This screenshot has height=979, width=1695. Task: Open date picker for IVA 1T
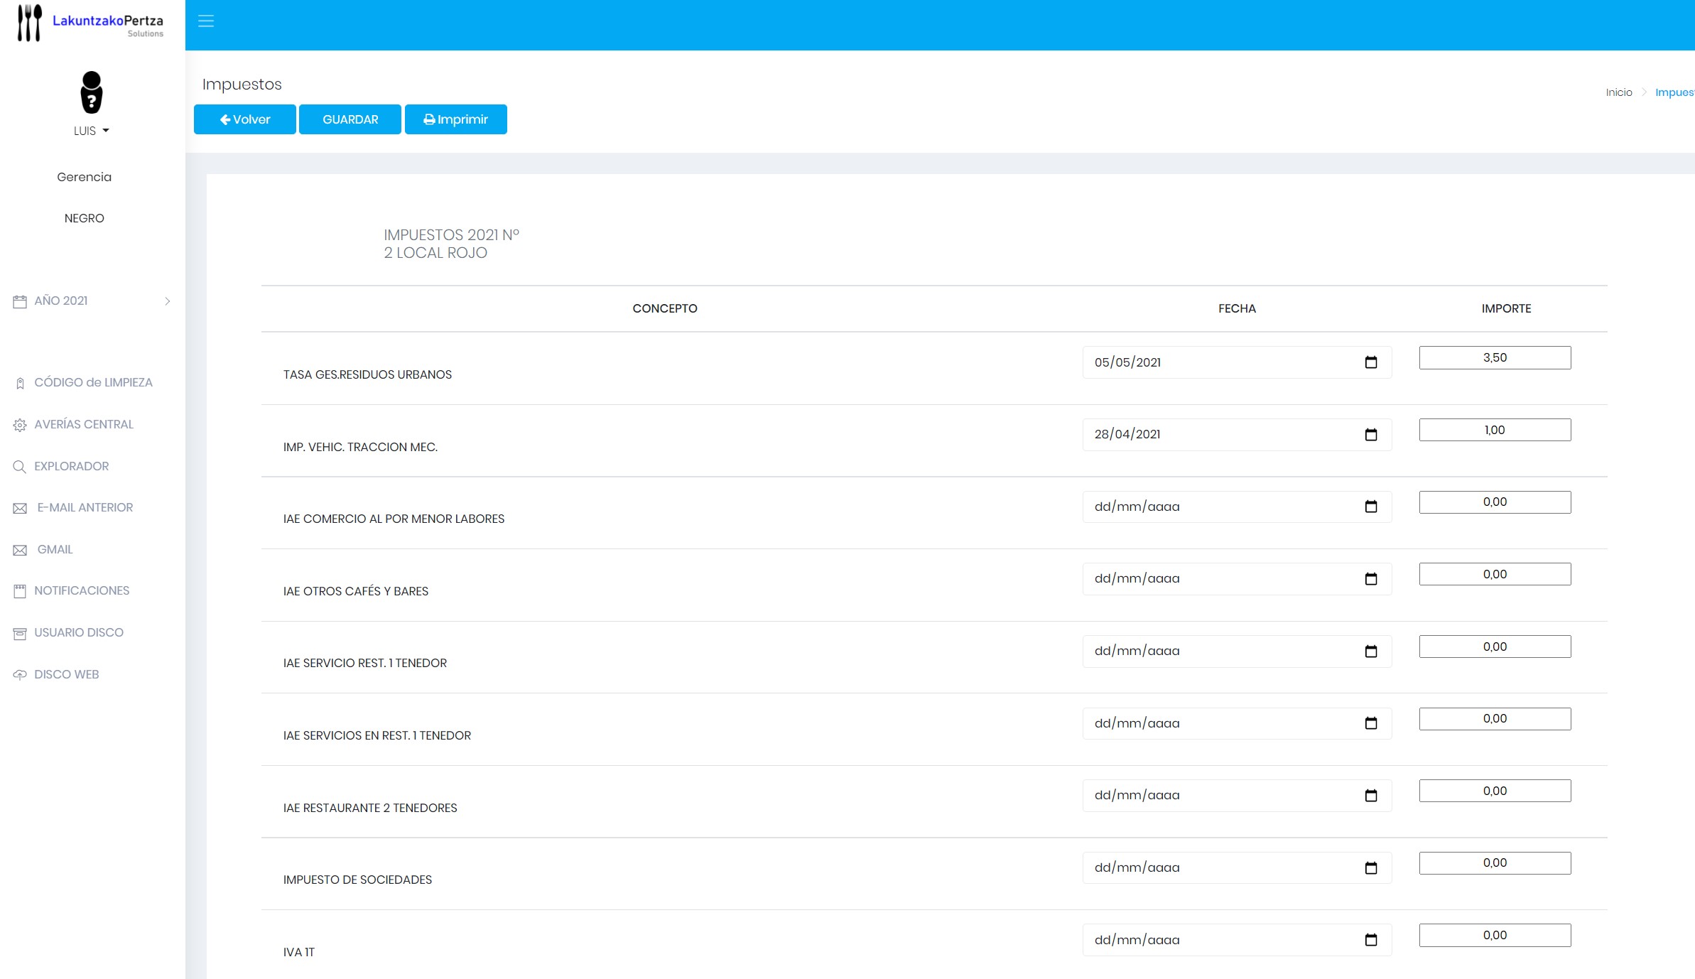(1371, 940)
